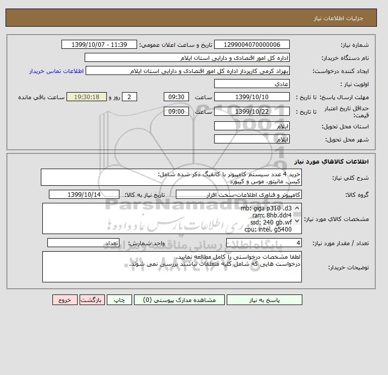388x375 pixels.
Task: Click price validity time 09:00
Action: click(x=176, y=111)
